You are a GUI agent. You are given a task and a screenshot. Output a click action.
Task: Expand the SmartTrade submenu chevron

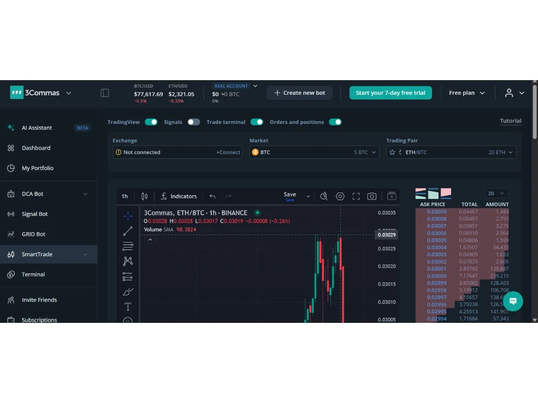coord(86,254)
